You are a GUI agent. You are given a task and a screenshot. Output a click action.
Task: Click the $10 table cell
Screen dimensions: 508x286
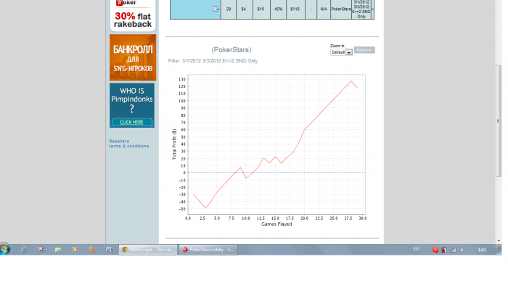tap(261, 9)
